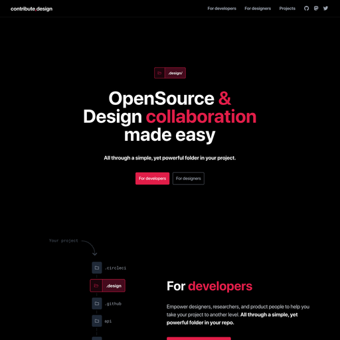Click the .circleci folder icon
Image resolution: width=340 pixels, height=340 pixels.
97,268
